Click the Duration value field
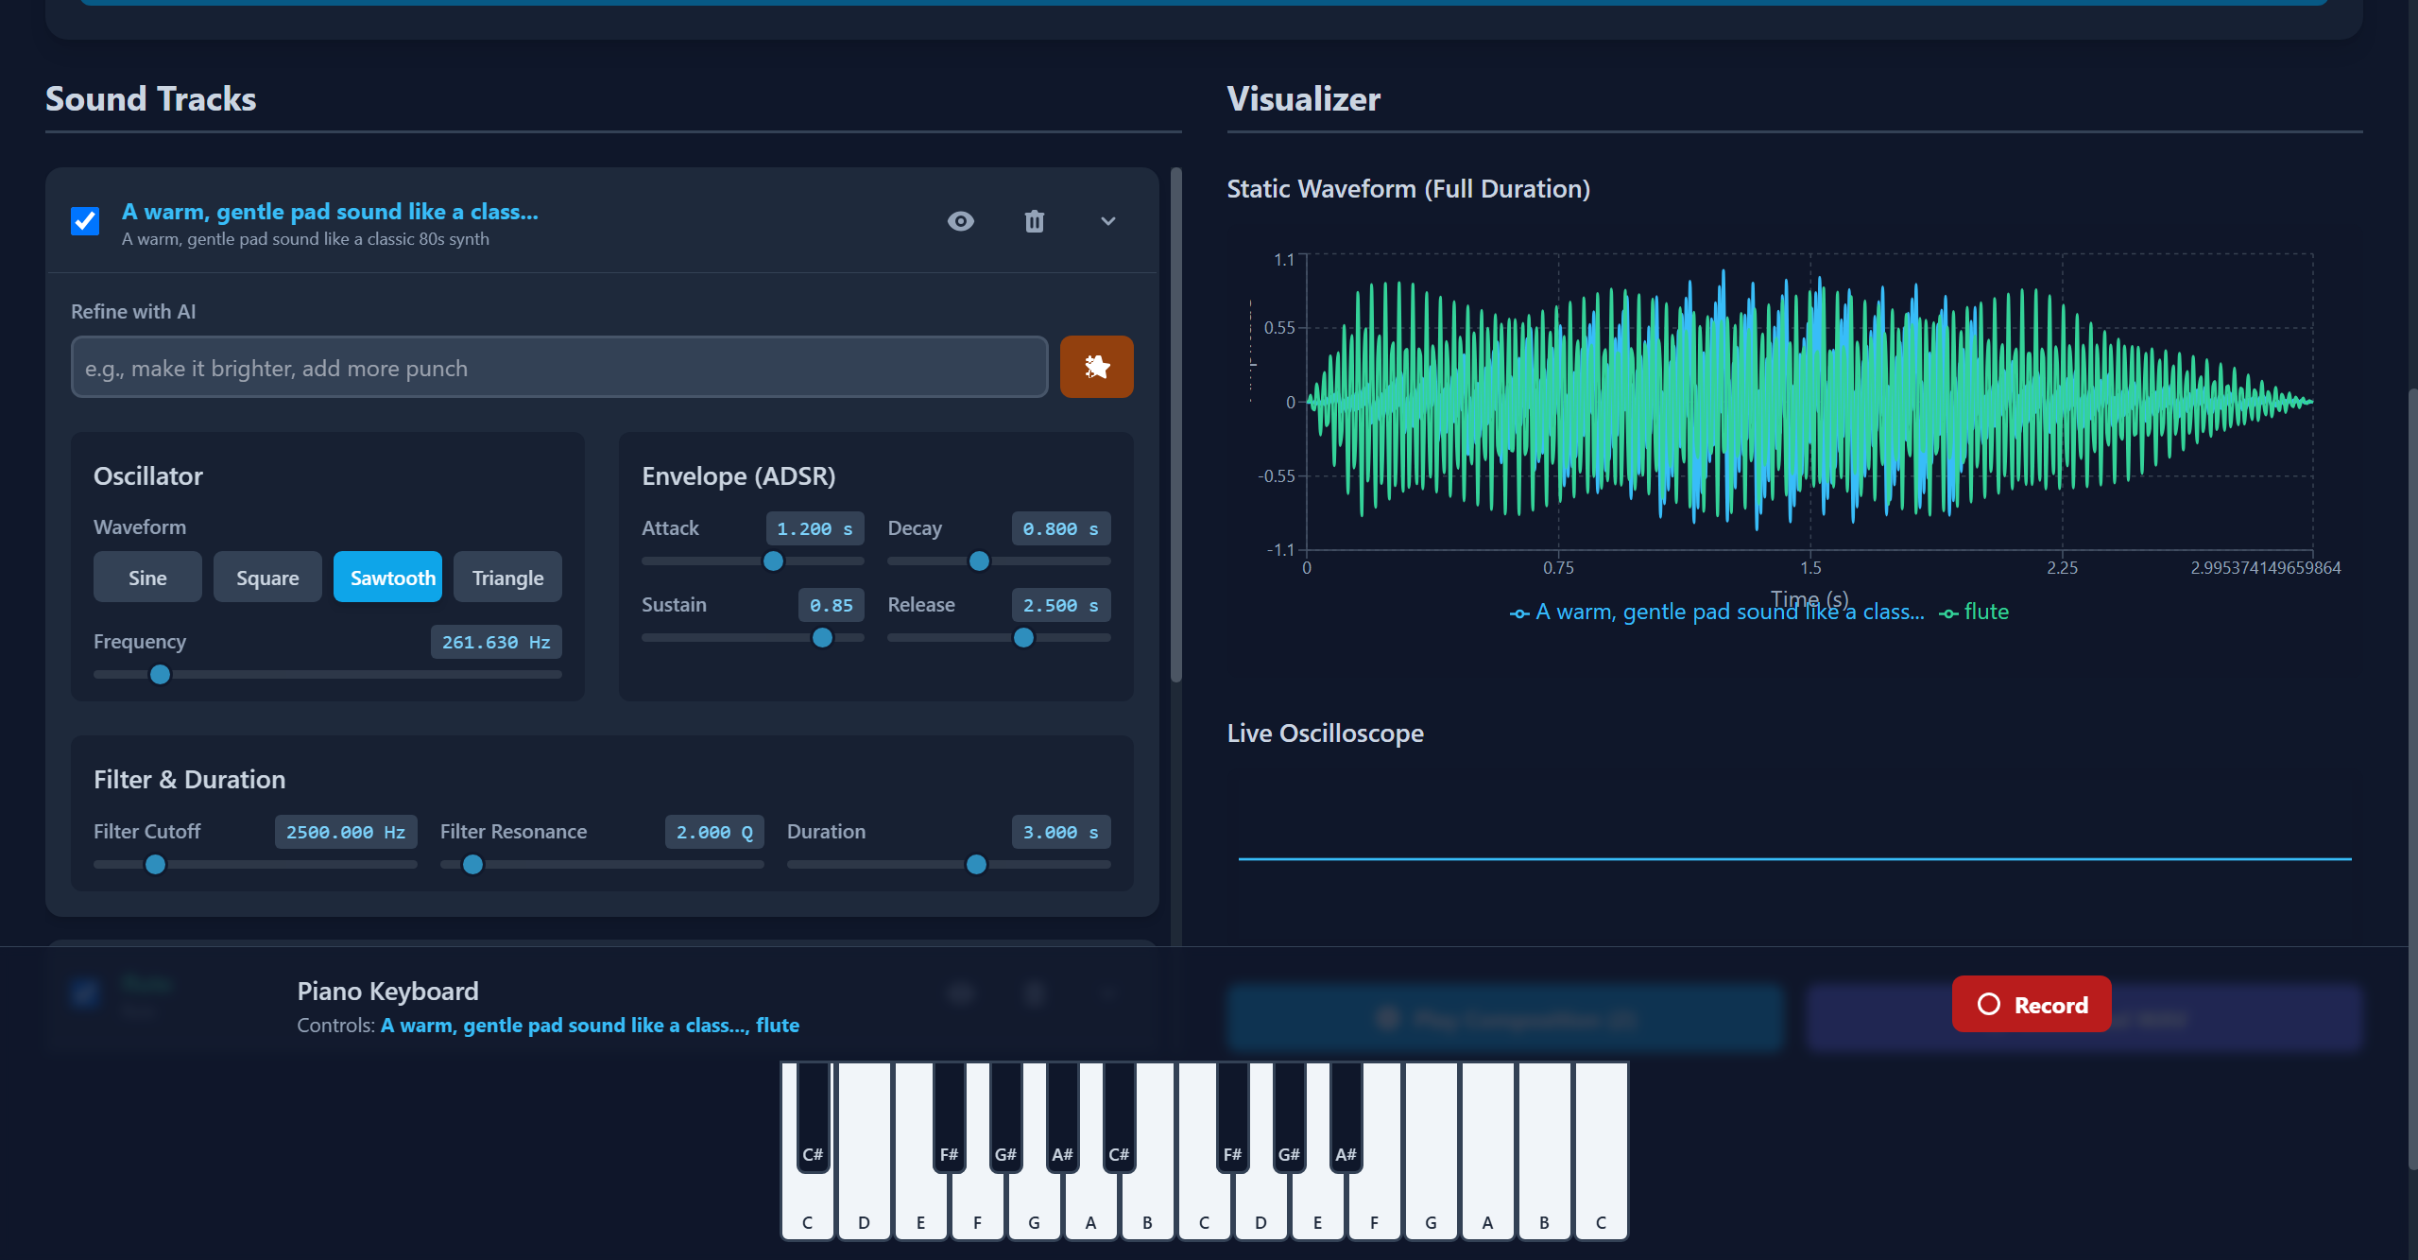Image resolution: width=2418 pixels, height=1260 pixels. [1060, 832]
